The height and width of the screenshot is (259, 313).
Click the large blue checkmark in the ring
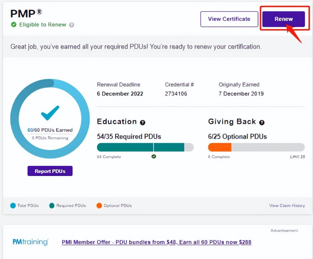[x=50, y=113]
